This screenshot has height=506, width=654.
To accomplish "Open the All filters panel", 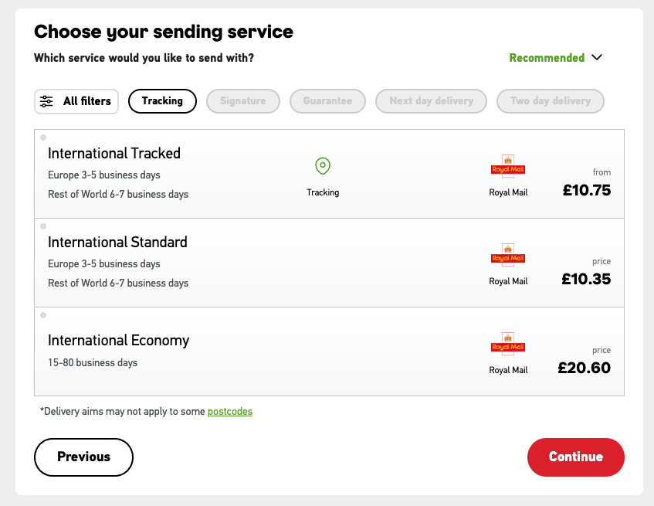I will [76, 101].
